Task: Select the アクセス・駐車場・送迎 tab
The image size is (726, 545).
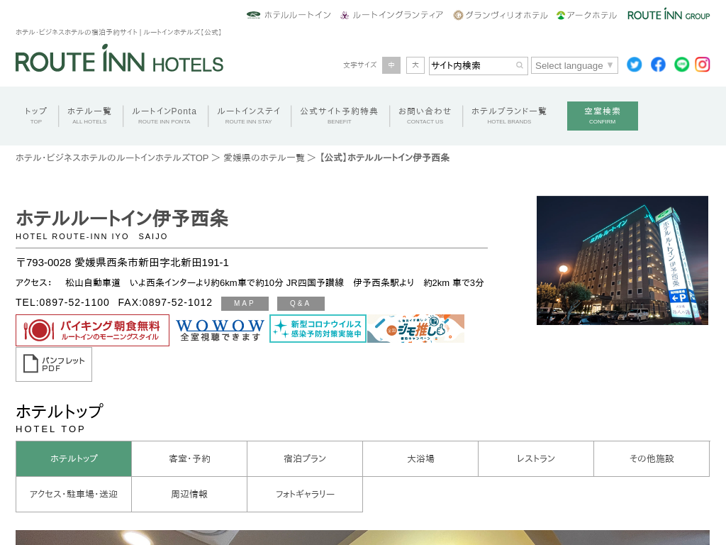Action: (x=74, y=495)
